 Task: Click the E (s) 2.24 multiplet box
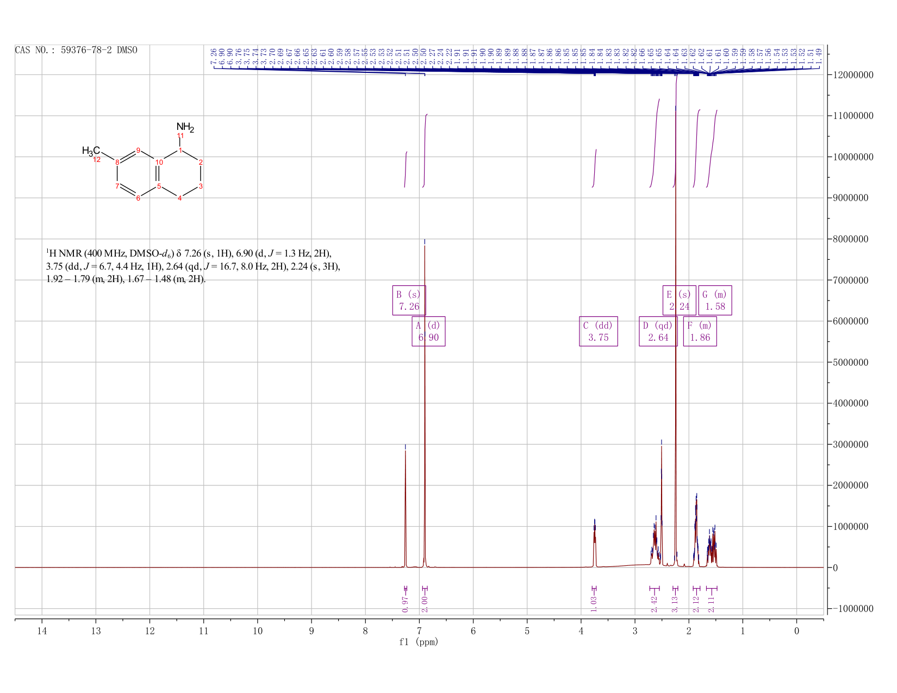[679, 300]
